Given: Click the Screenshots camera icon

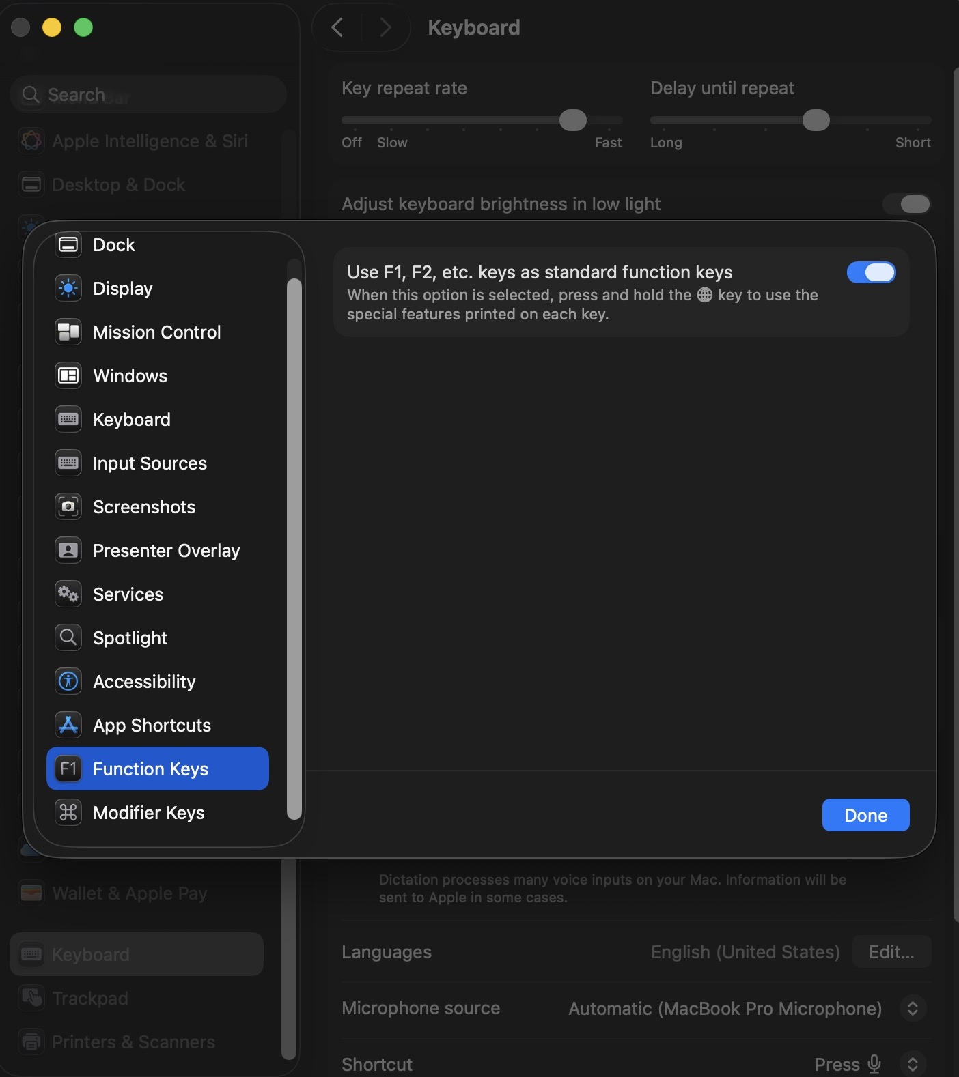Looking at the screenshot, I should pyautogui.click(x=68, y=507).
